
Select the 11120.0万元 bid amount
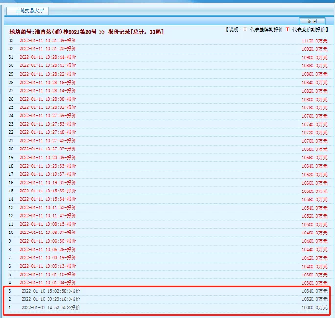(x=314, y=41)
